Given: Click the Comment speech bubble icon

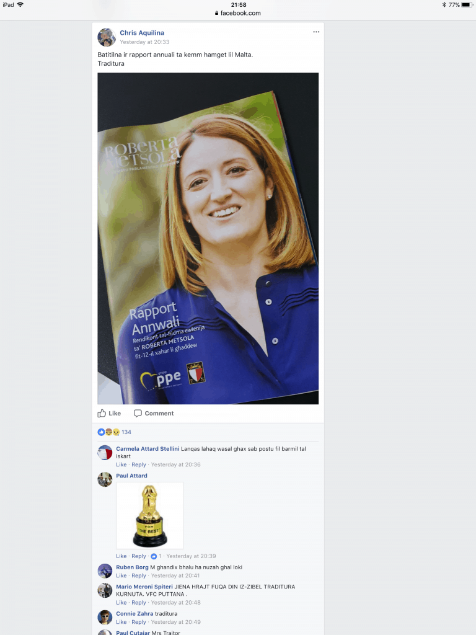Looking at the screenshot, I should click(138, 413).
